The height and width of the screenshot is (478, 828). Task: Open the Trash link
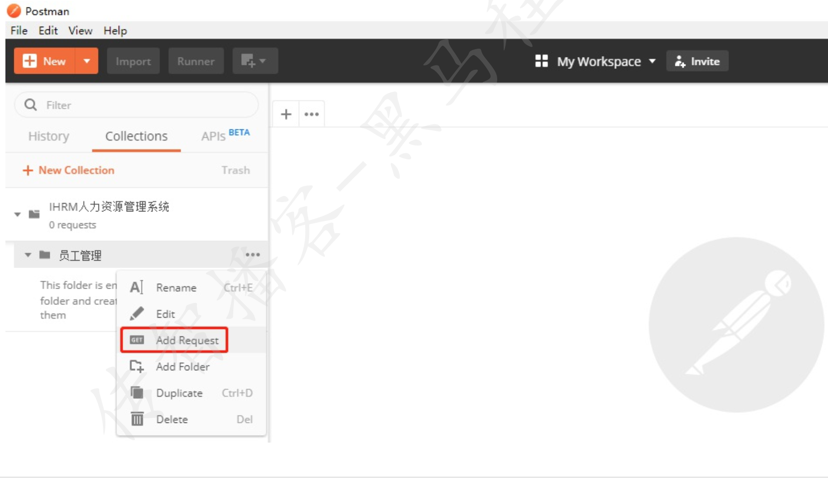tap(236, 170)
